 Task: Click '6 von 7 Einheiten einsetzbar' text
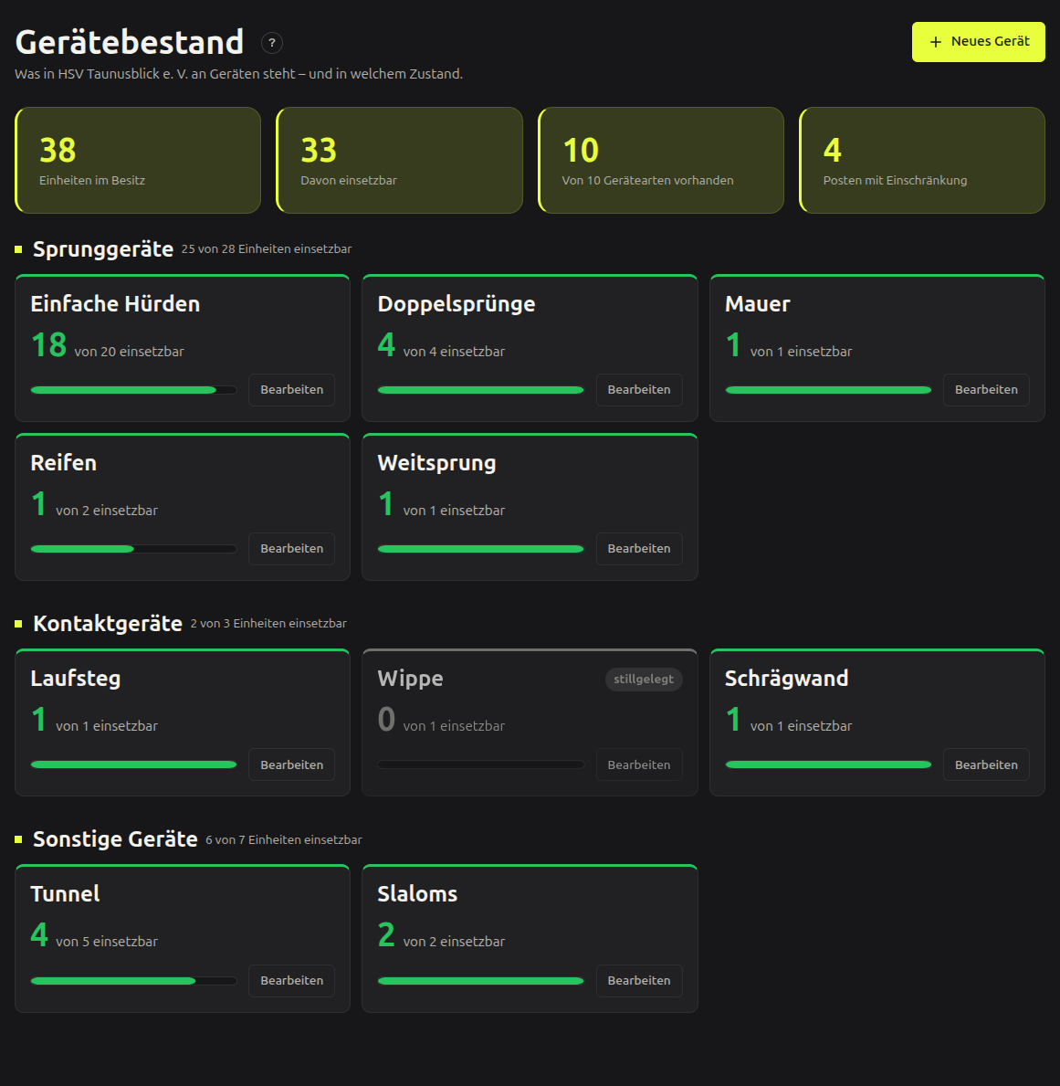(x=284, y=839)
